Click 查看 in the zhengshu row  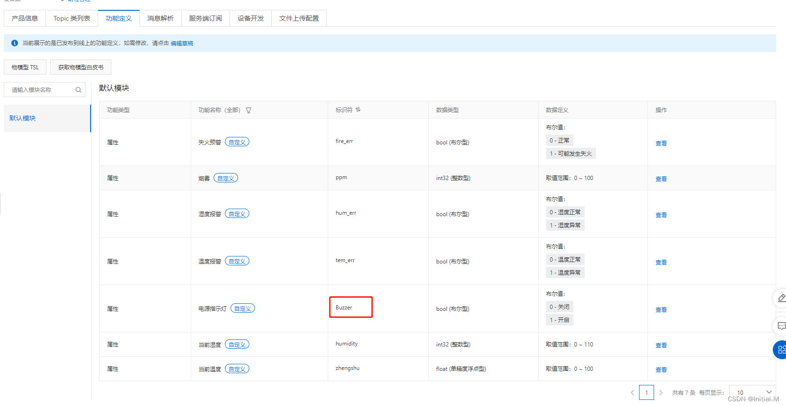pyautogui.click(x=661, y=370)
